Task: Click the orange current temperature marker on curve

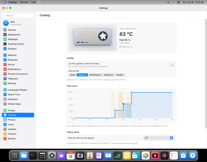Action: point(129,104)
